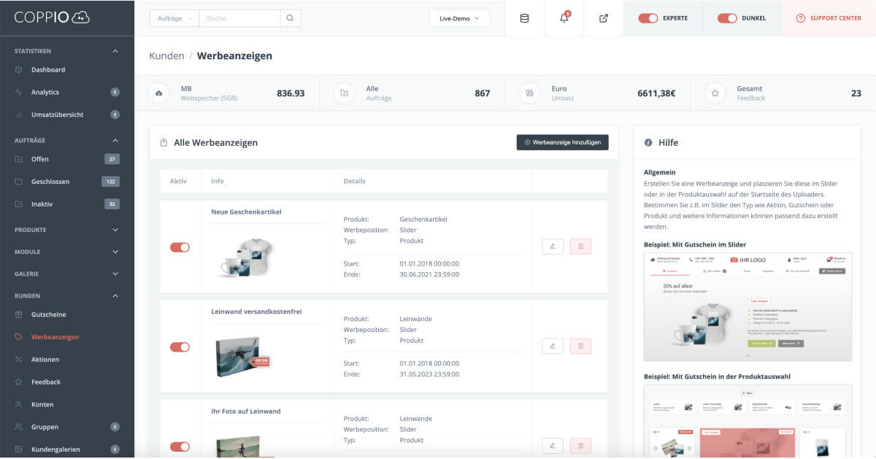The height and width of the screenshot is (459, 876).
Task: Edit the Neue Geschenkartikel ad with pencil icon
Action: point(553,247)
